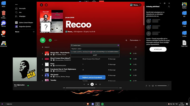Select Everybody Dies In Their Nightmares track
The image size is (190, 106).
63,69
